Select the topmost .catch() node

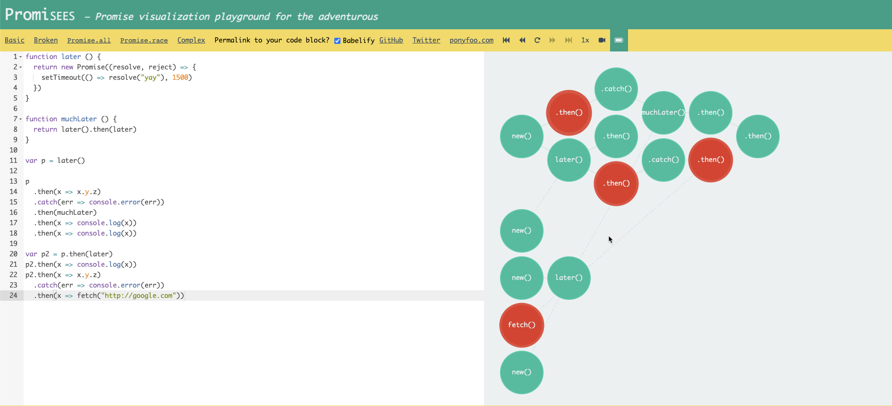pos(616,89)
